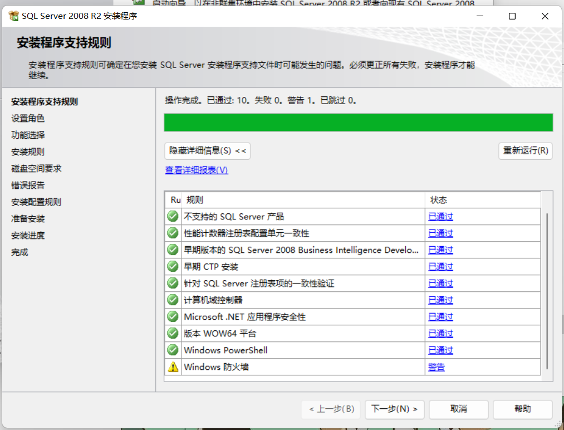Select 安装程序支持规则 step in the sidebar
Image resolution: width=564 pixels, height=430 pixels.
coord(44,102)
